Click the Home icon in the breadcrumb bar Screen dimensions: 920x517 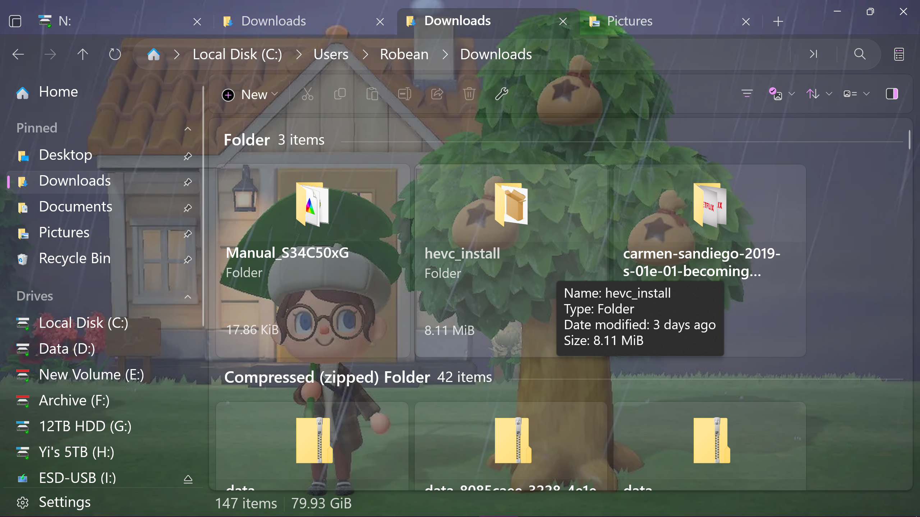coord(153,55)
